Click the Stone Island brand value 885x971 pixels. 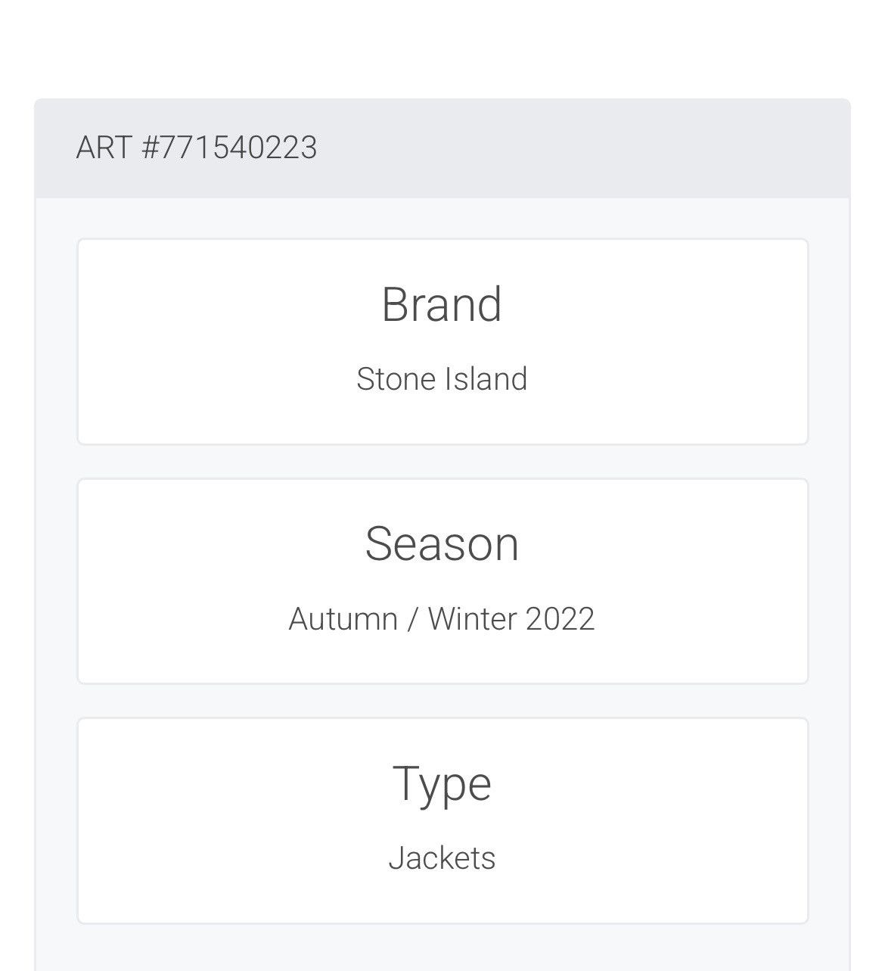click(x=442, y=379)
